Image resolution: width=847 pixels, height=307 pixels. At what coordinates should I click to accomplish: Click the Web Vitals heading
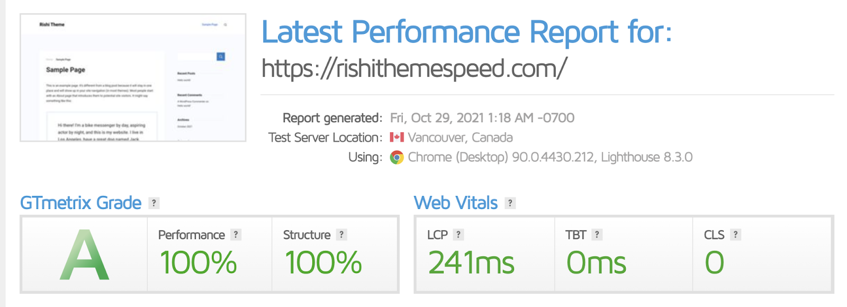pyautogui.click(x=456, y=203)
